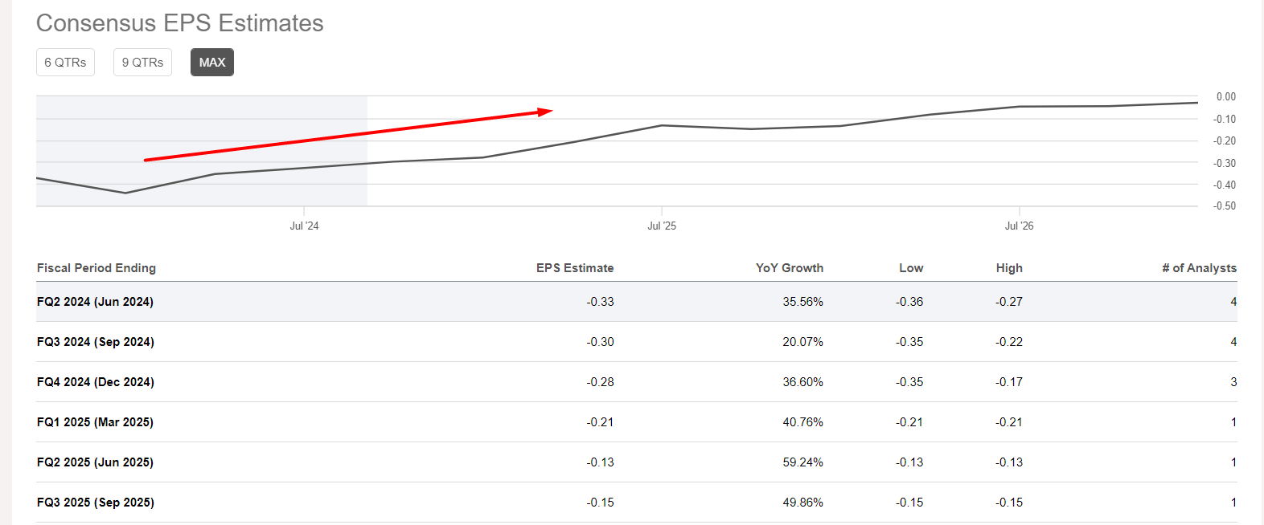This screenshot has height=525, width=1264.
Task: Click the red arrow's tip on chart
Action: [x=549, y=111]
